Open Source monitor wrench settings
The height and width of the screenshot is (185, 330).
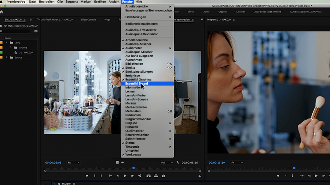click(178, 162)
